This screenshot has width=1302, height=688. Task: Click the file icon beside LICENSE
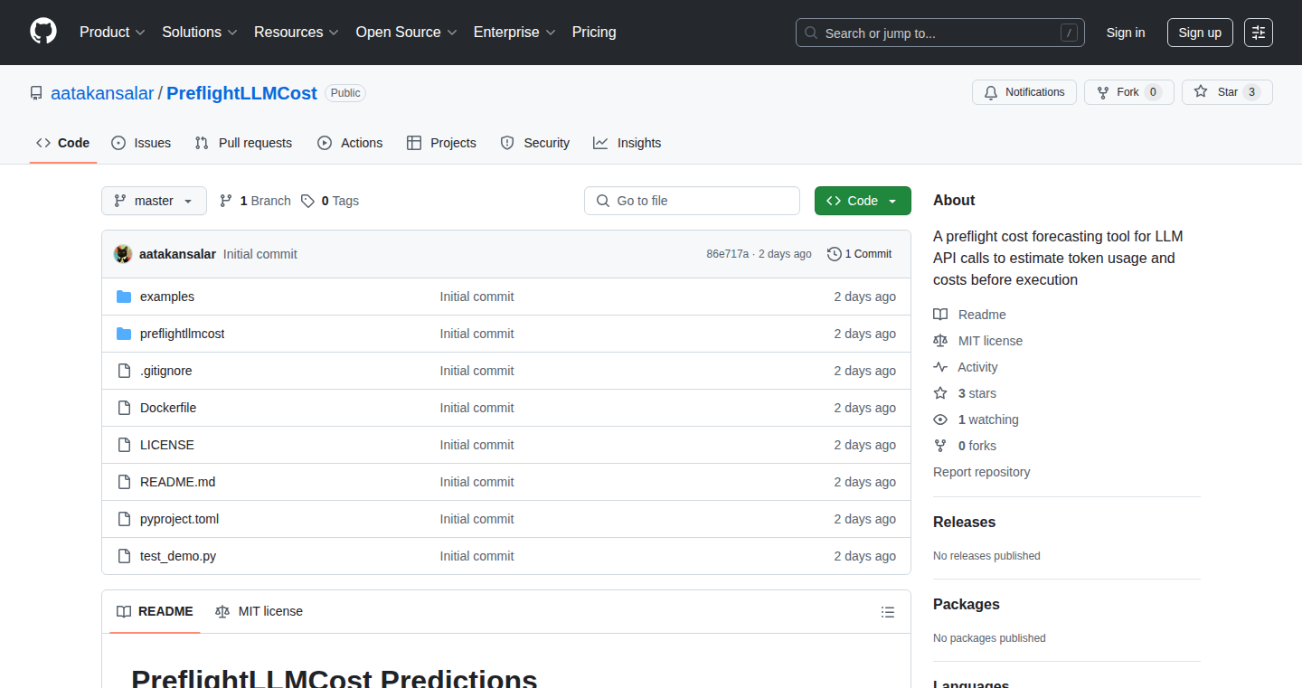(124, 445)
